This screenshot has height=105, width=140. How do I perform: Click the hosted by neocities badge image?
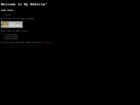(12, 24)
